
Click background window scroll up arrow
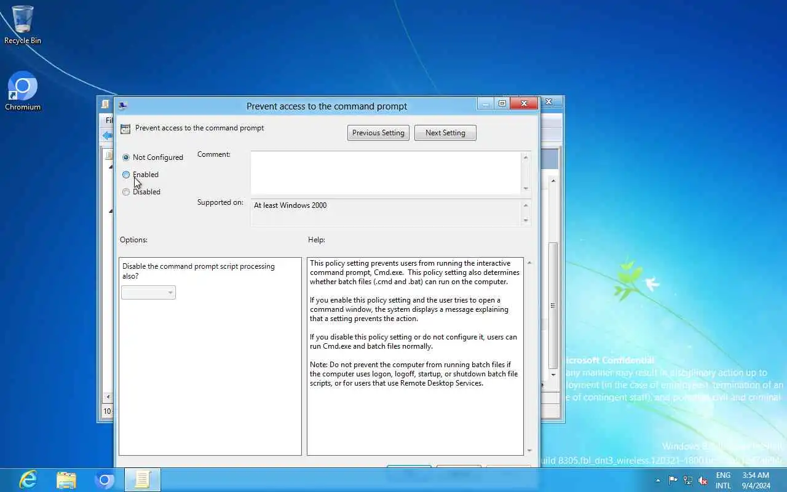[x=553, y=181]
